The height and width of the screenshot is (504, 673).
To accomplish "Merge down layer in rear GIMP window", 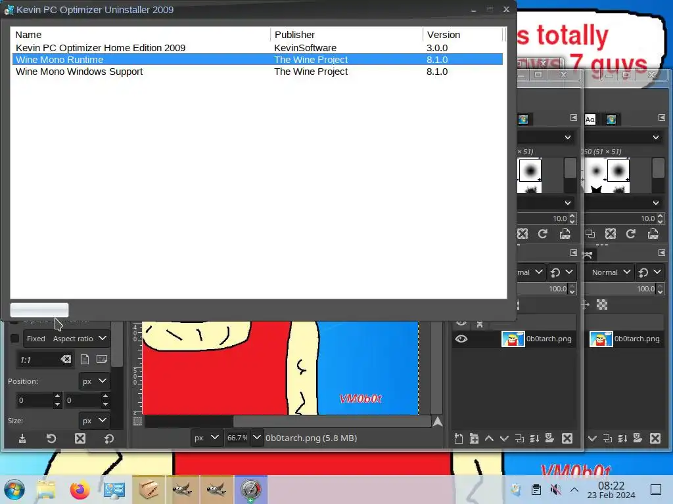I will coord(622,438).
